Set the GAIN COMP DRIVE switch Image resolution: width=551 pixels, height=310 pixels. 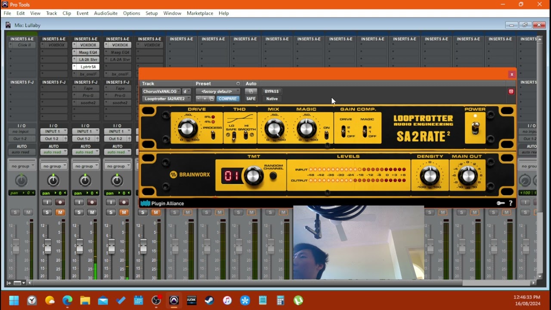(344, 131)
